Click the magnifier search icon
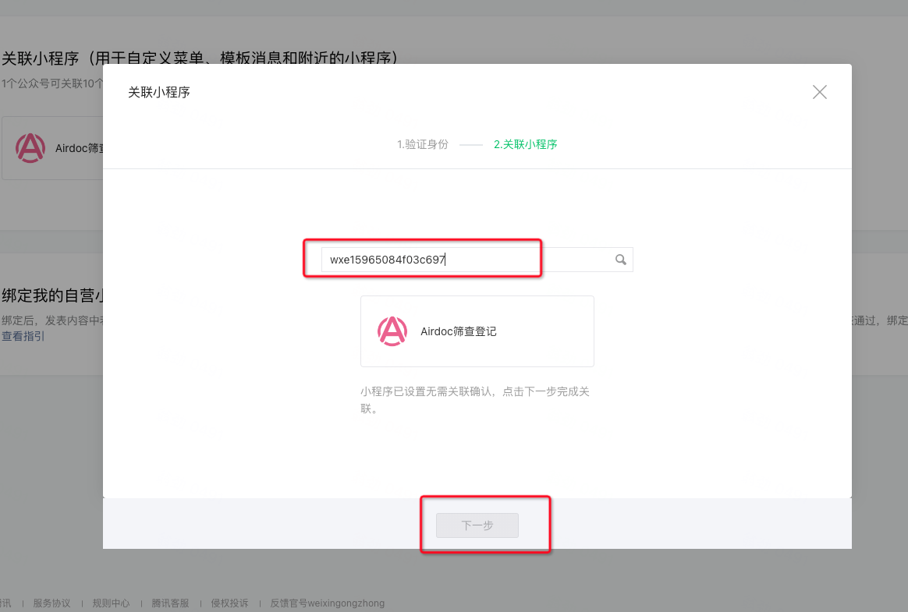Screen dimensions: 908x612 pyautogui.click(x=621, y=260)
